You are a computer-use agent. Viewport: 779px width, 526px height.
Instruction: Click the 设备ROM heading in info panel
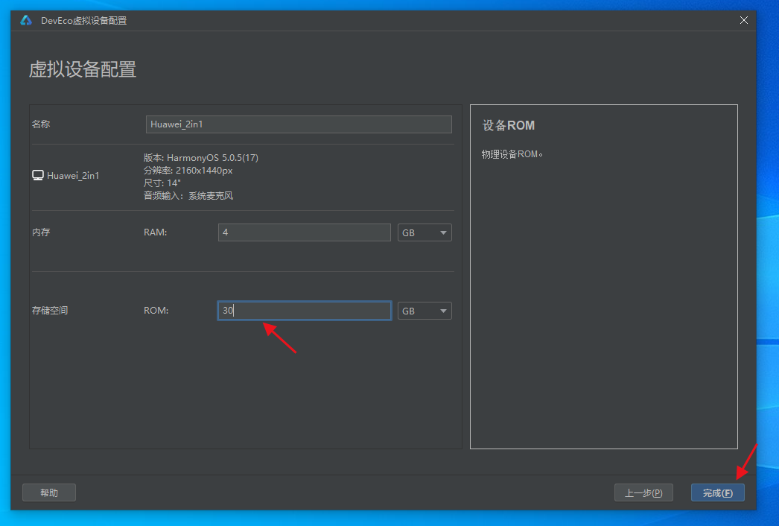coord(509,126)
